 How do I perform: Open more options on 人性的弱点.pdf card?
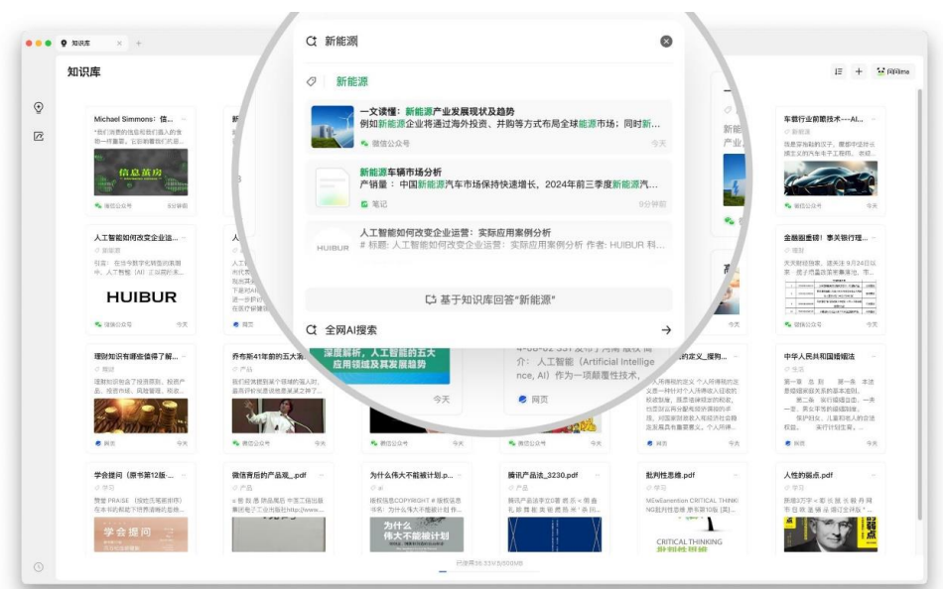coord(874,475)
